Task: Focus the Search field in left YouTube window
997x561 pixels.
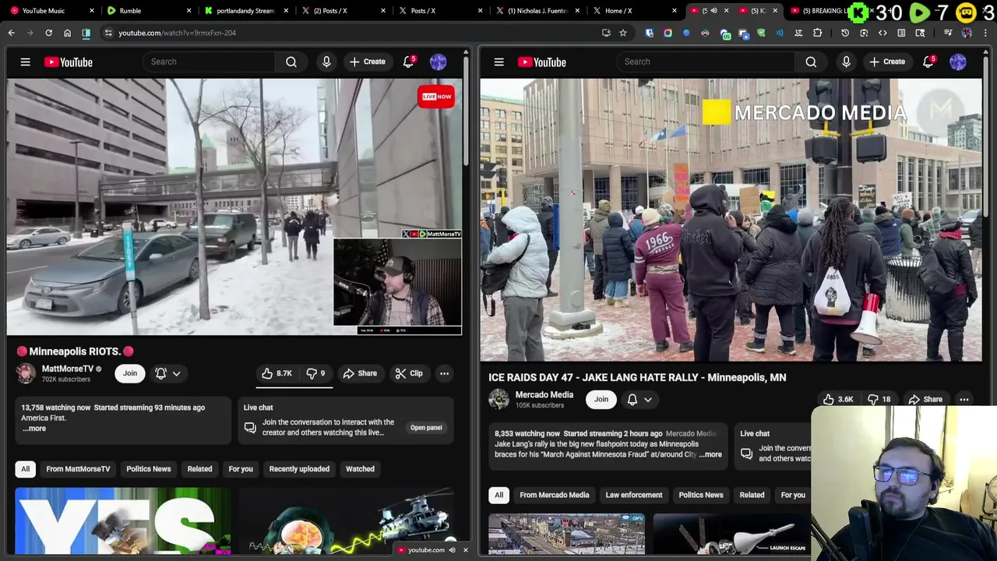Action: [209, 62]
